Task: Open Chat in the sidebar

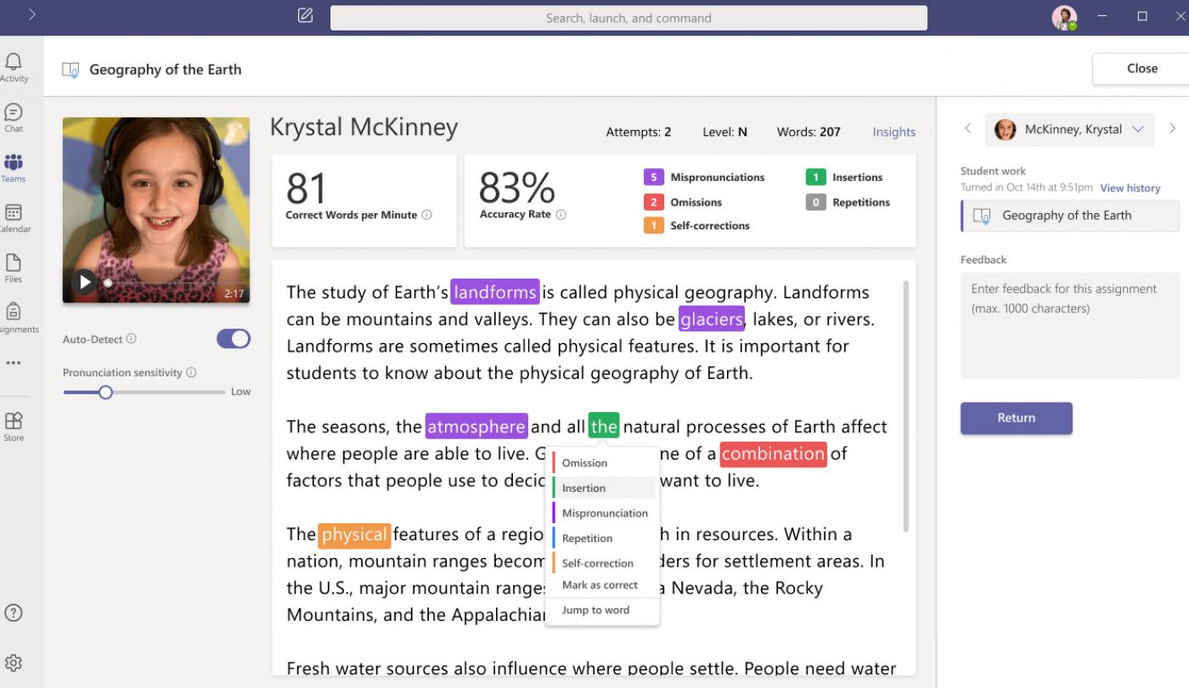Action: [14, 112]
